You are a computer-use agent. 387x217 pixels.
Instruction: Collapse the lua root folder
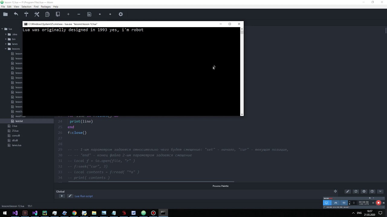[x=2, y=29]
